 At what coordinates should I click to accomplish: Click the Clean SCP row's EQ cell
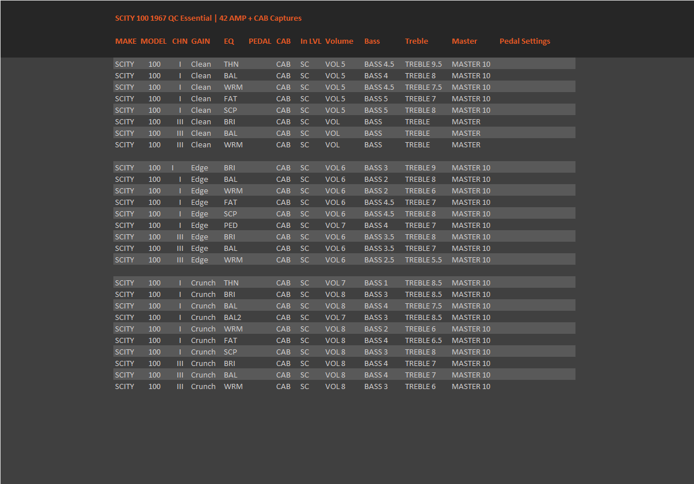[x=230, y=110]
